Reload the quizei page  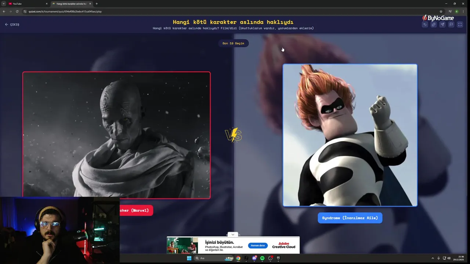pyautogui.click(x=17, y=11)
